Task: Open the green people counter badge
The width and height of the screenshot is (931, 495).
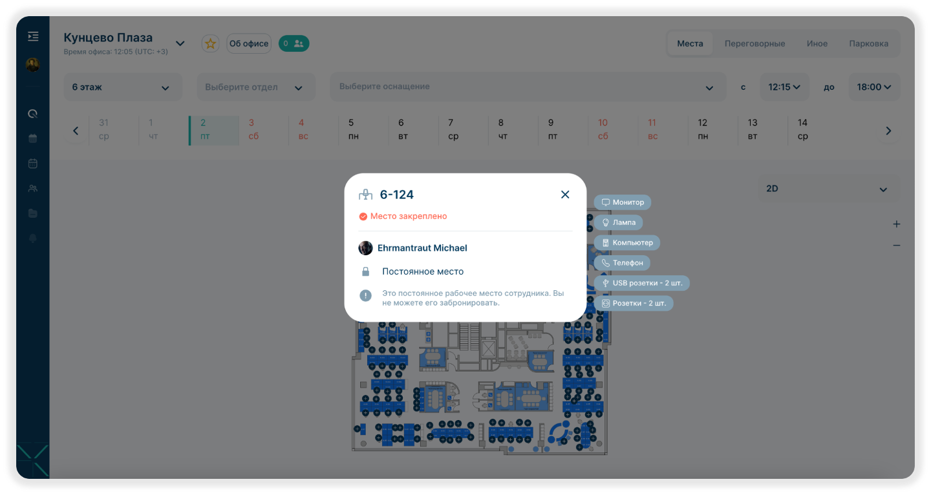Action: (294, 43)
